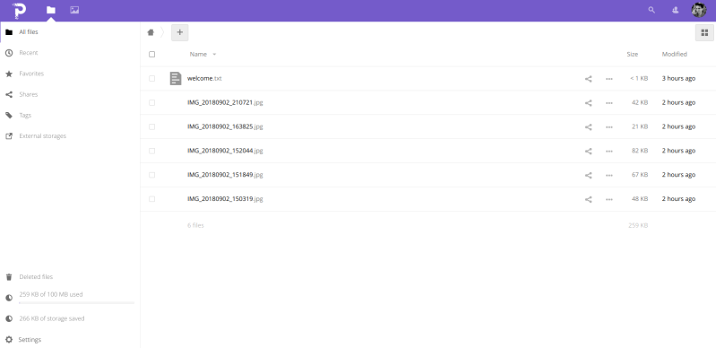Image resolution: width=716 pixels, height=348 pixels.
Task: Switch to the Gallery app icon
Action: point(74,10)
